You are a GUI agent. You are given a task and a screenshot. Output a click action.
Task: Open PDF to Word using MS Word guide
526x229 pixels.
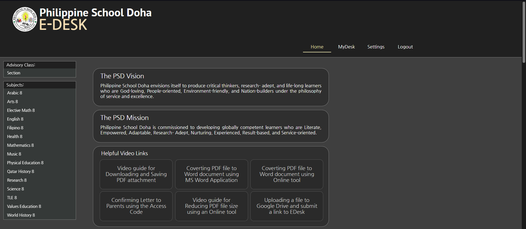211,174
